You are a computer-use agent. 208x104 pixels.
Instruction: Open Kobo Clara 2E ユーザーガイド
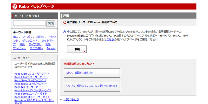32,74
